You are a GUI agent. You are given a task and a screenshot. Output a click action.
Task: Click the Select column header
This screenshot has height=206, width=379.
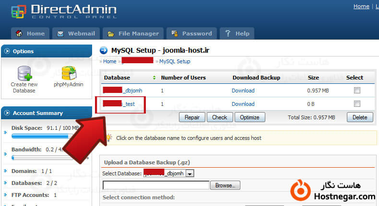355,78
